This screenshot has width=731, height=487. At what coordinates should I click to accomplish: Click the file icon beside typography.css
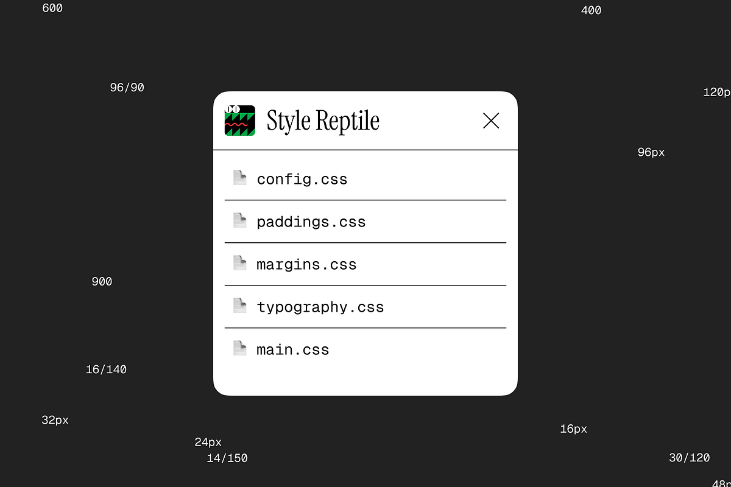[240, 306]
